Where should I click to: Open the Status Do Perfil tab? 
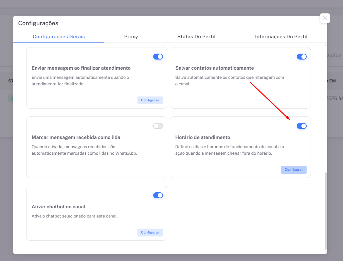click(196, 37)
